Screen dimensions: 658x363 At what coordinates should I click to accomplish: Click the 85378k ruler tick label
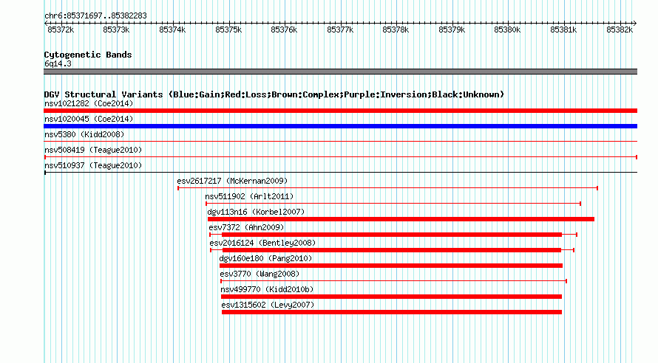396,30
